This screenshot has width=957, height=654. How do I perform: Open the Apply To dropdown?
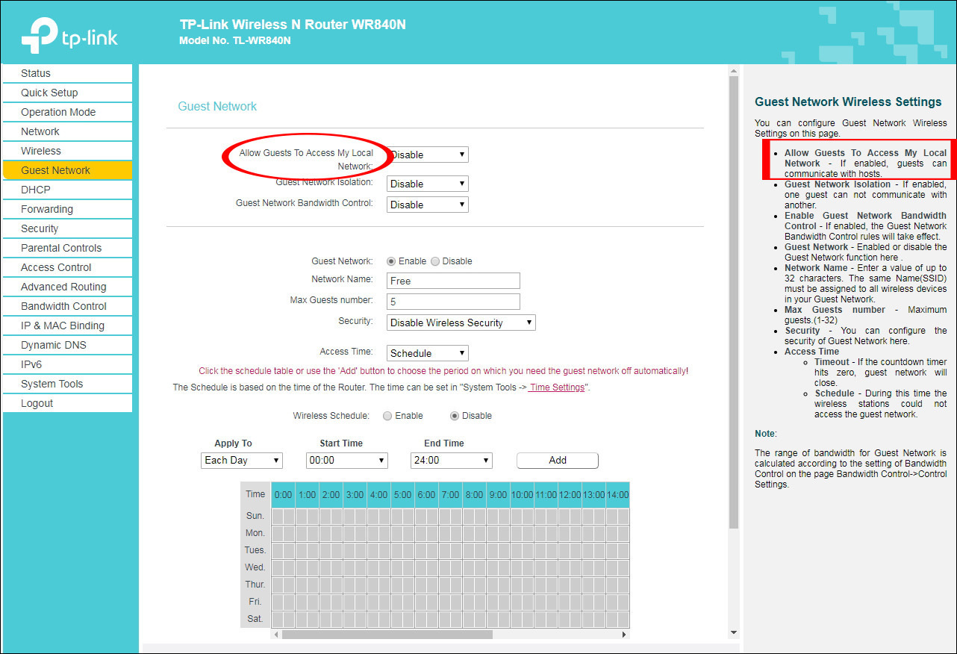coord(242,460)
